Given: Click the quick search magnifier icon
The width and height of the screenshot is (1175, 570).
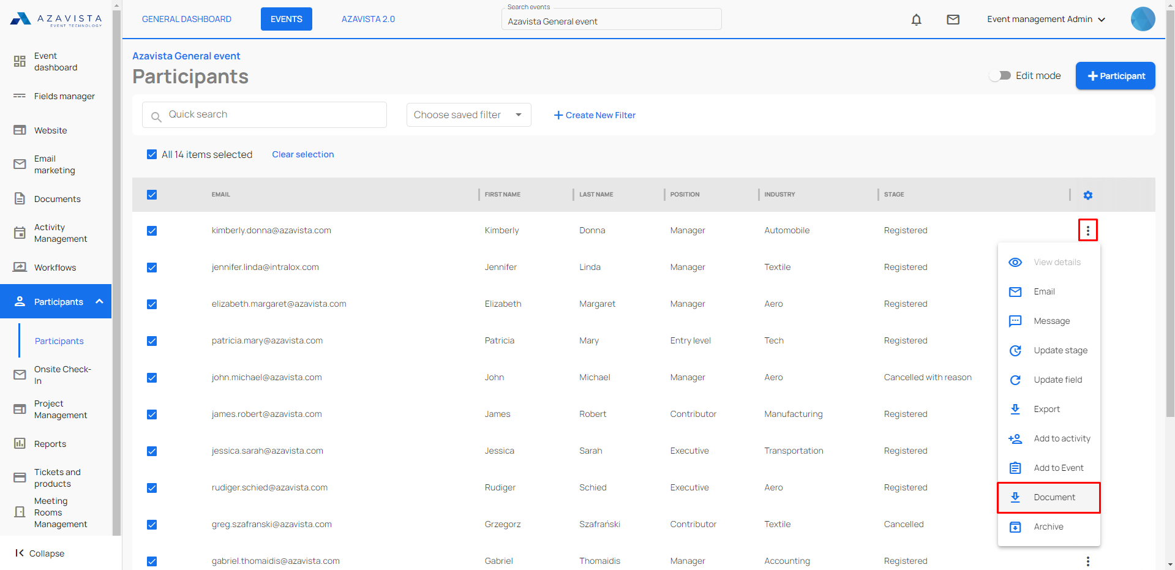Looking at the screenshot, I should 156,116.
